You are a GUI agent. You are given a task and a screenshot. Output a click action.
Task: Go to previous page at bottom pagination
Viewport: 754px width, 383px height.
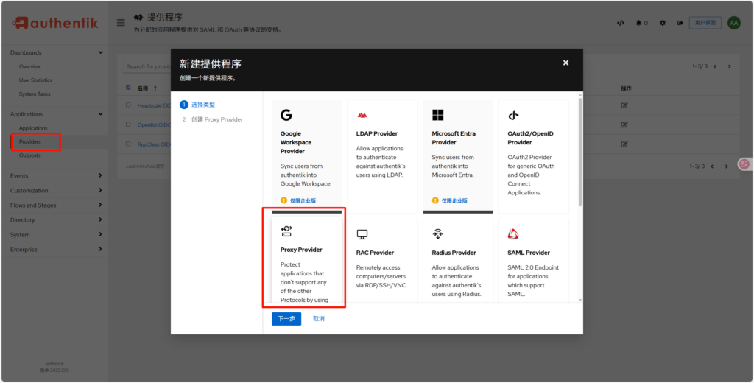(x=712, y=166)
